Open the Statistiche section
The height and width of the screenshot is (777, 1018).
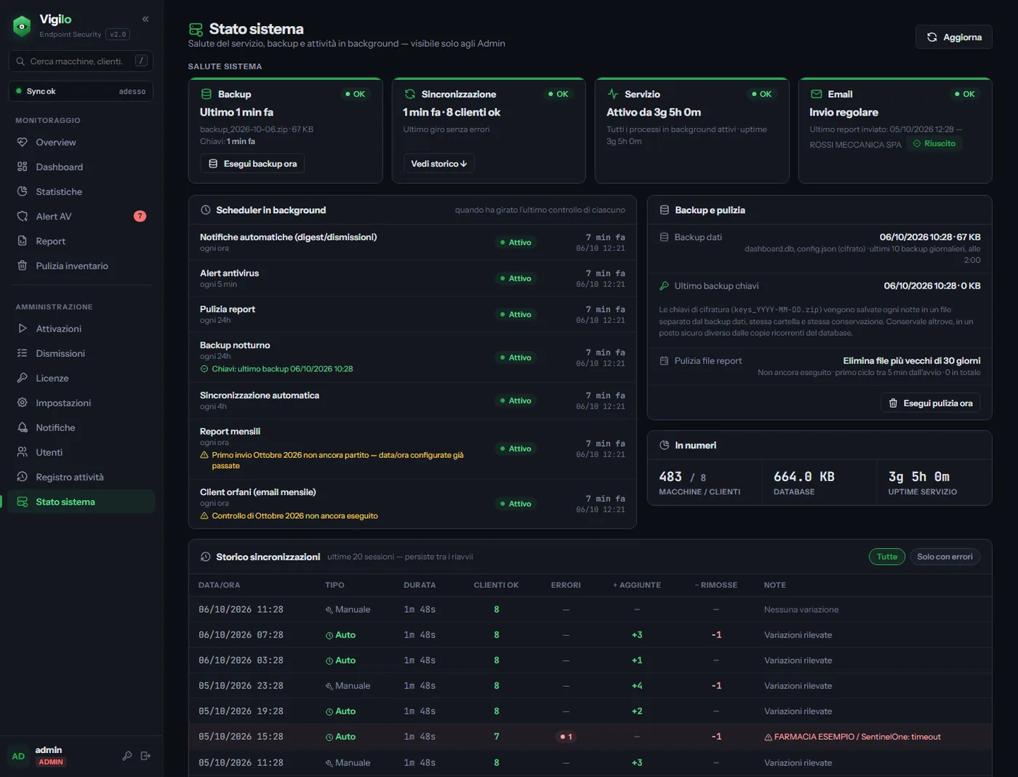coord(81,192)
